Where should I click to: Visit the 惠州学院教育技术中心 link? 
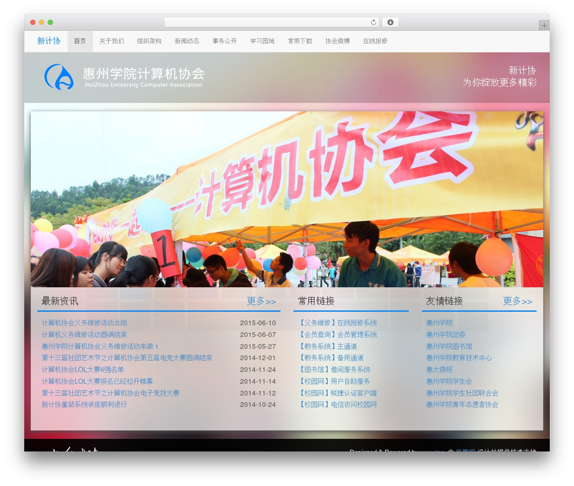[459, 358]
